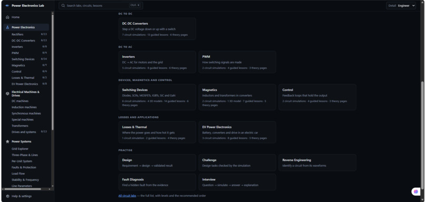Open the Control card
This screenshot has width=425, height=202.
317,97
